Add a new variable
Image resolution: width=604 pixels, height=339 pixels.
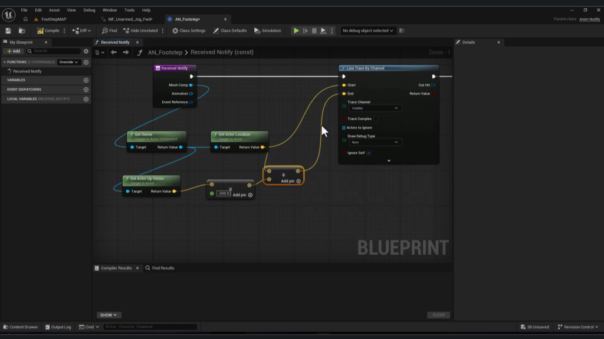86,80
